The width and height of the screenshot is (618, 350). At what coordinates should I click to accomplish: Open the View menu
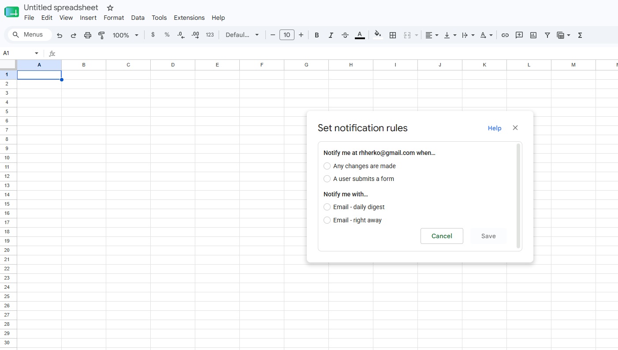[x=66, y=18]
